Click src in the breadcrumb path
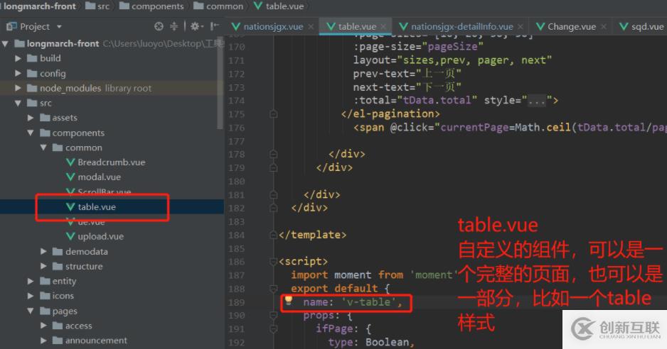667x349 pixels. pyautogui.click(x=97, y=6)
